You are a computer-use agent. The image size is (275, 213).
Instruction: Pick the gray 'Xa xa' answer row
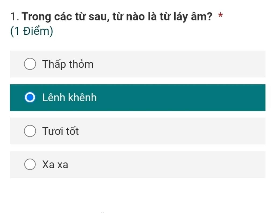pos(137,165)
